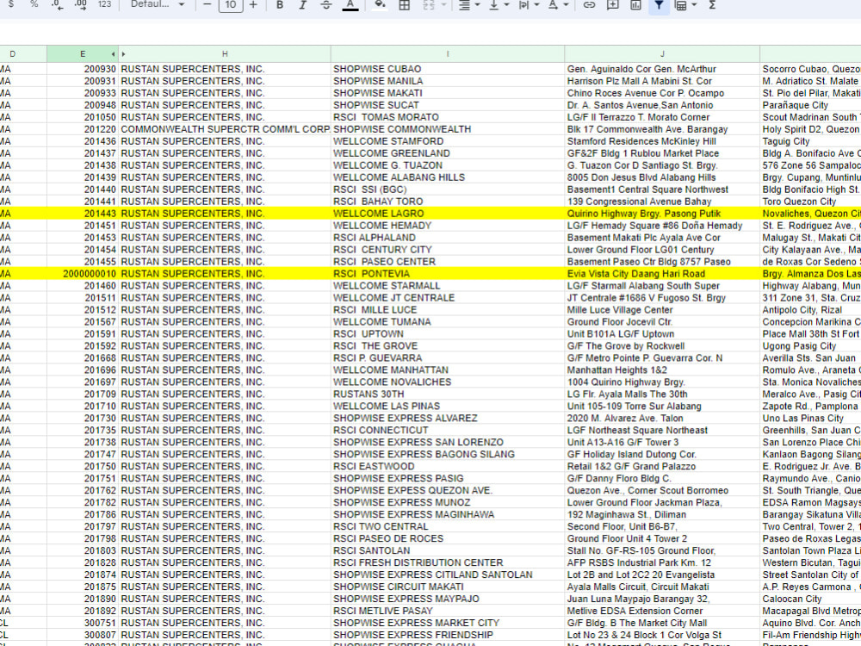The height and width of the screenshot is (646, 861).
Task: Click the insert link icon
Action: pyautogui.click(x=589, y=5)
